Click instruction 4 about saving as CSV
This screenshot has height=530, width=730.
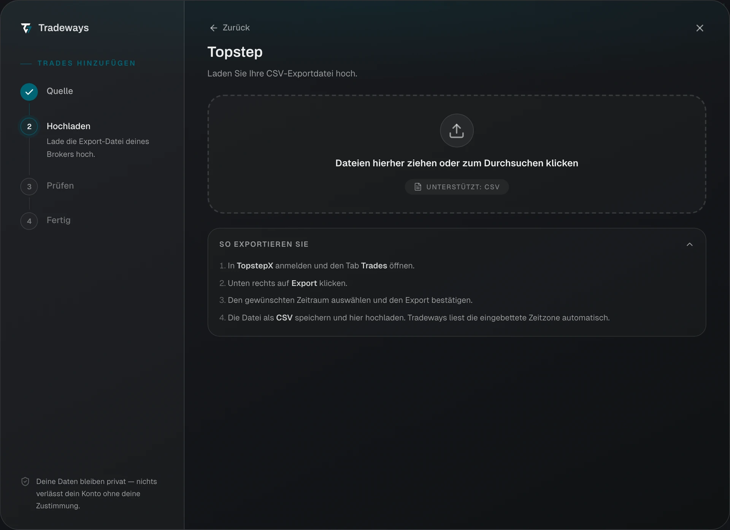click(414, 318)
